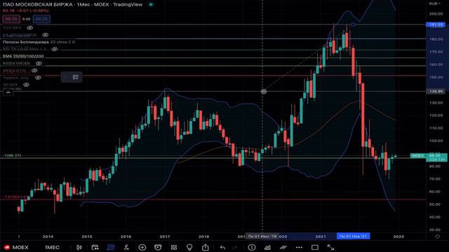Open the calendar go-to-date tool
This screenshot has height=252, width=449.
[95, 247]
